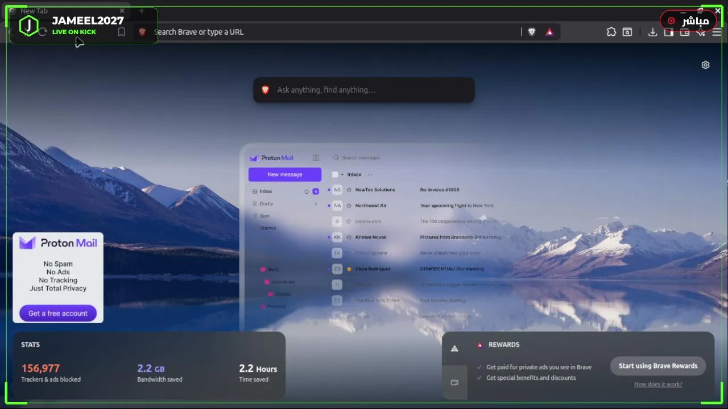Add a new tab with the plus button

pyautogui.click(x=142, y=11)
